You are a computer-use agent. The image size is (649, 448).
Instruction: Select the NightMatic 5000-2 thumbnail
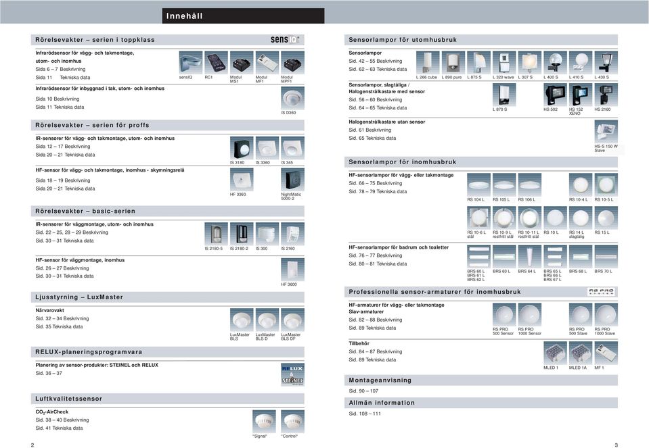pos(292,180)
